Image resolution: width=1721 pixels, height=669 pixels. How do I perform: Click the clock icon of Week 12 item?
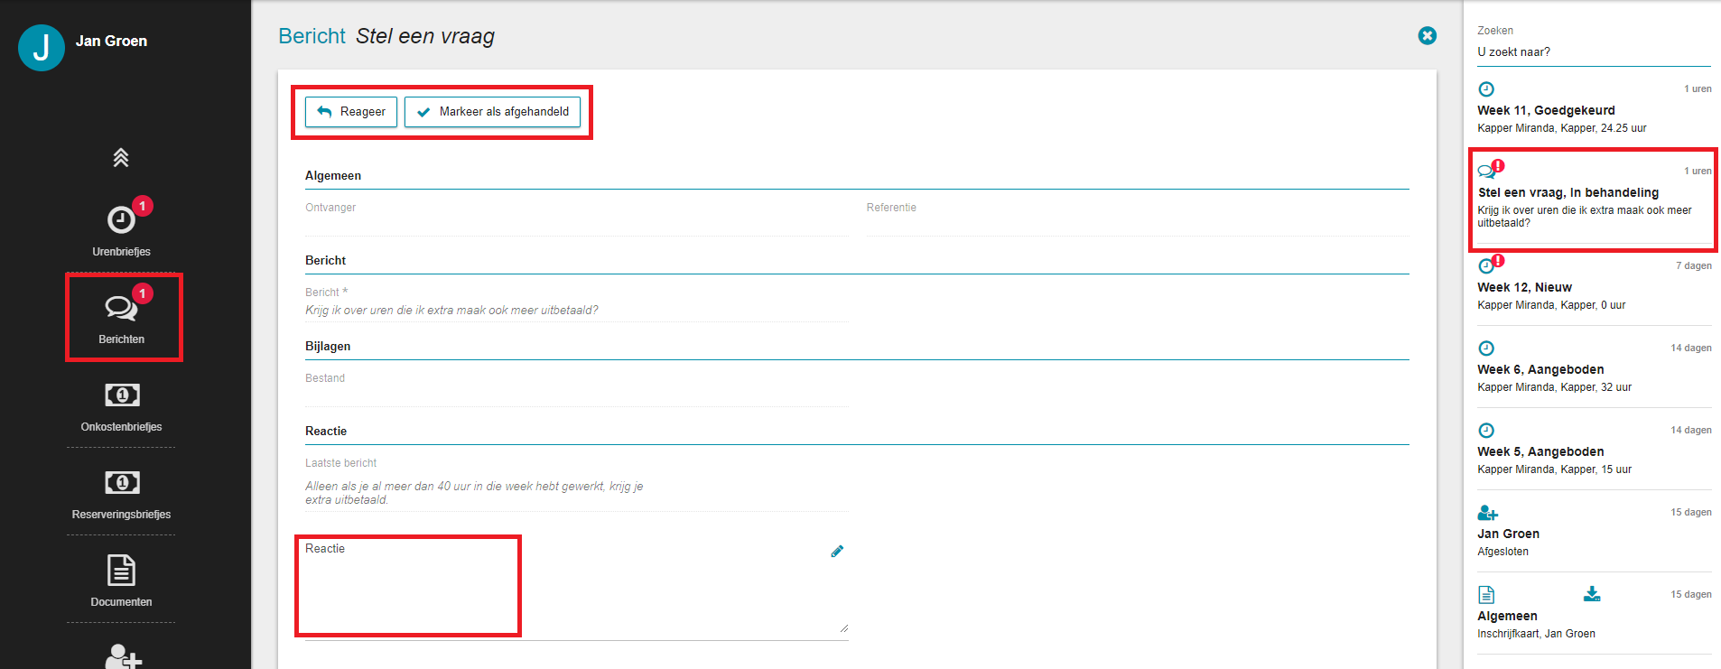(1486, 266)
